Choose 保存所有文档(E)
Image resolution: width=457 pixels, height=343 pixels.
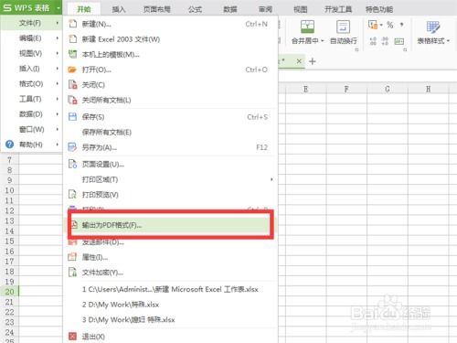coord(171,132)
